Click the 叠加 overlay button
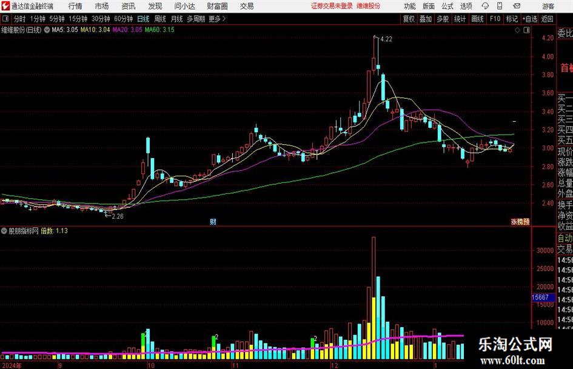 426,19
